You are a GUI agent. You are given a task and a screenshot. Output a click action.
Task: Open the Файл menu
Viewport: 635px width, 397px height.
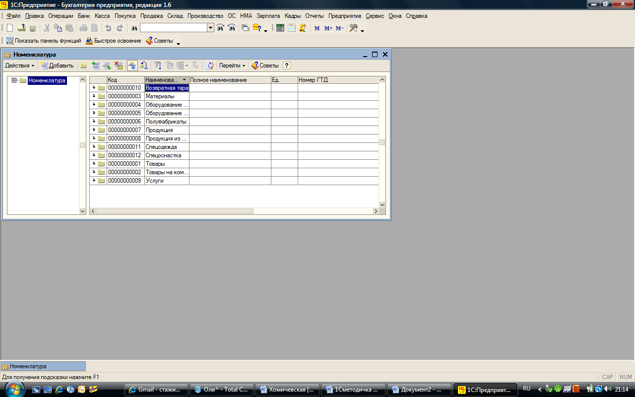tap(14, 16)
